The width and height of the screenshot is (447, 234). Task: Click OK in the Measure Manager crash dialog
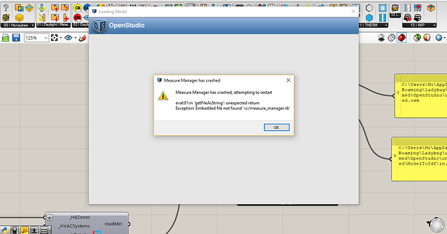click(276, 127)
